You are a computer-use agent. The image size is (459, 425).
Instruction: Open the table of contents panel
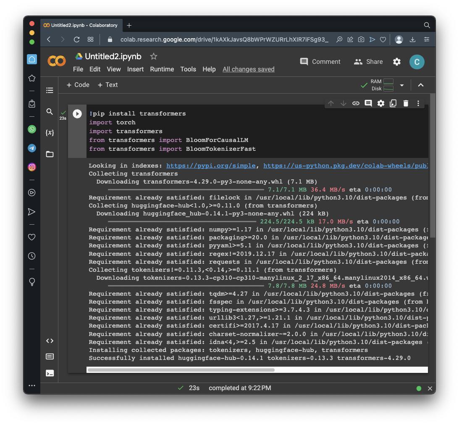click(x=50, y=90)
